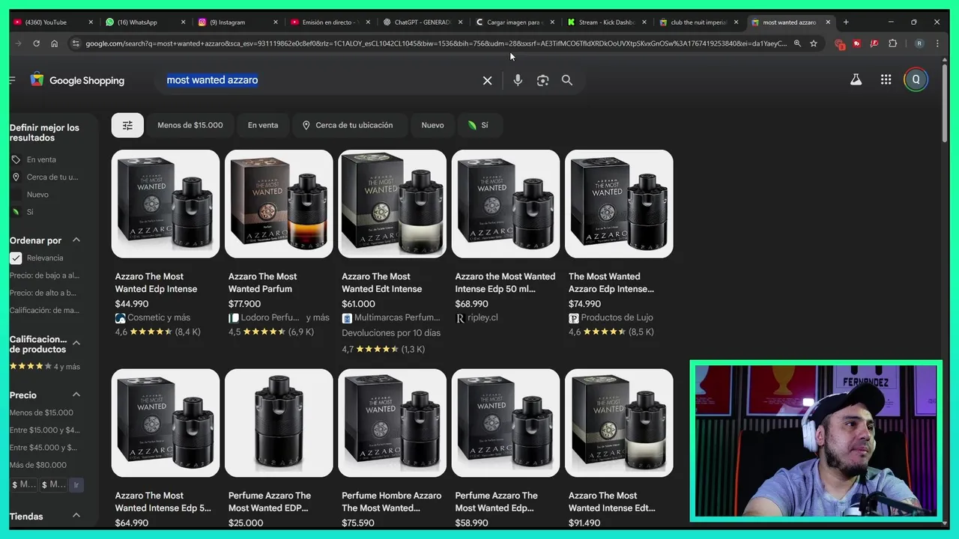
Task: Open browser extensions puzzle icon
Action: tap(892, 43)
